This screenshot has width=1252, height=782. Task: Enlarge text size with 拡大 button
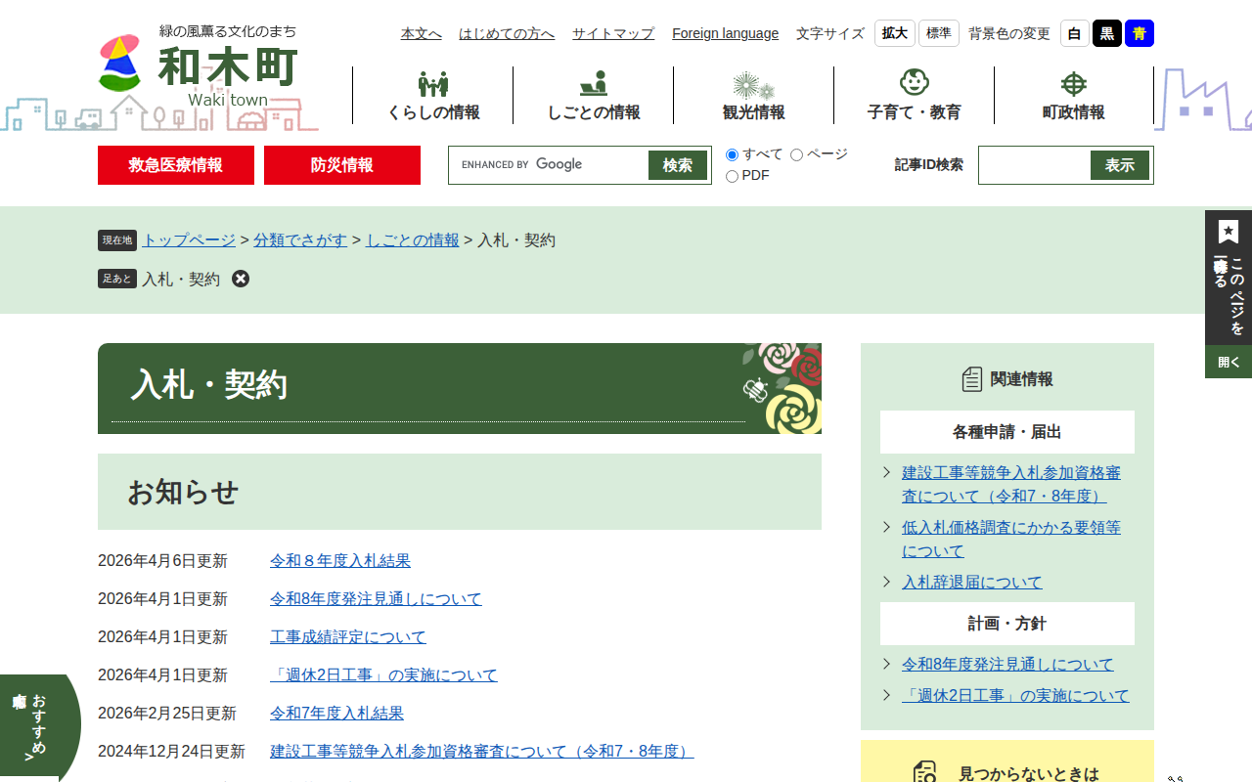(895, 33)
